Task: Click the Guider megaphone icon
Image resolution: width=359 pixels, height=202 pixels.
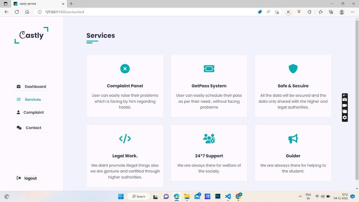Action: coord(293,139)
